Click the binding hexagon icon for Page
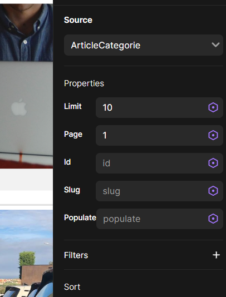The height and width of the screenshot is (297, 226). 213,135
